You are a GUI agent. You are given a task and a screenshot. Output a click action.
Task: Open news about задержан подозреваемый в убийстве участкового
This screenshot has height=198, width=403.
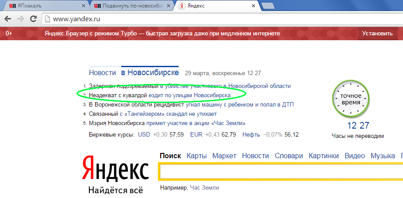(190, 86)
